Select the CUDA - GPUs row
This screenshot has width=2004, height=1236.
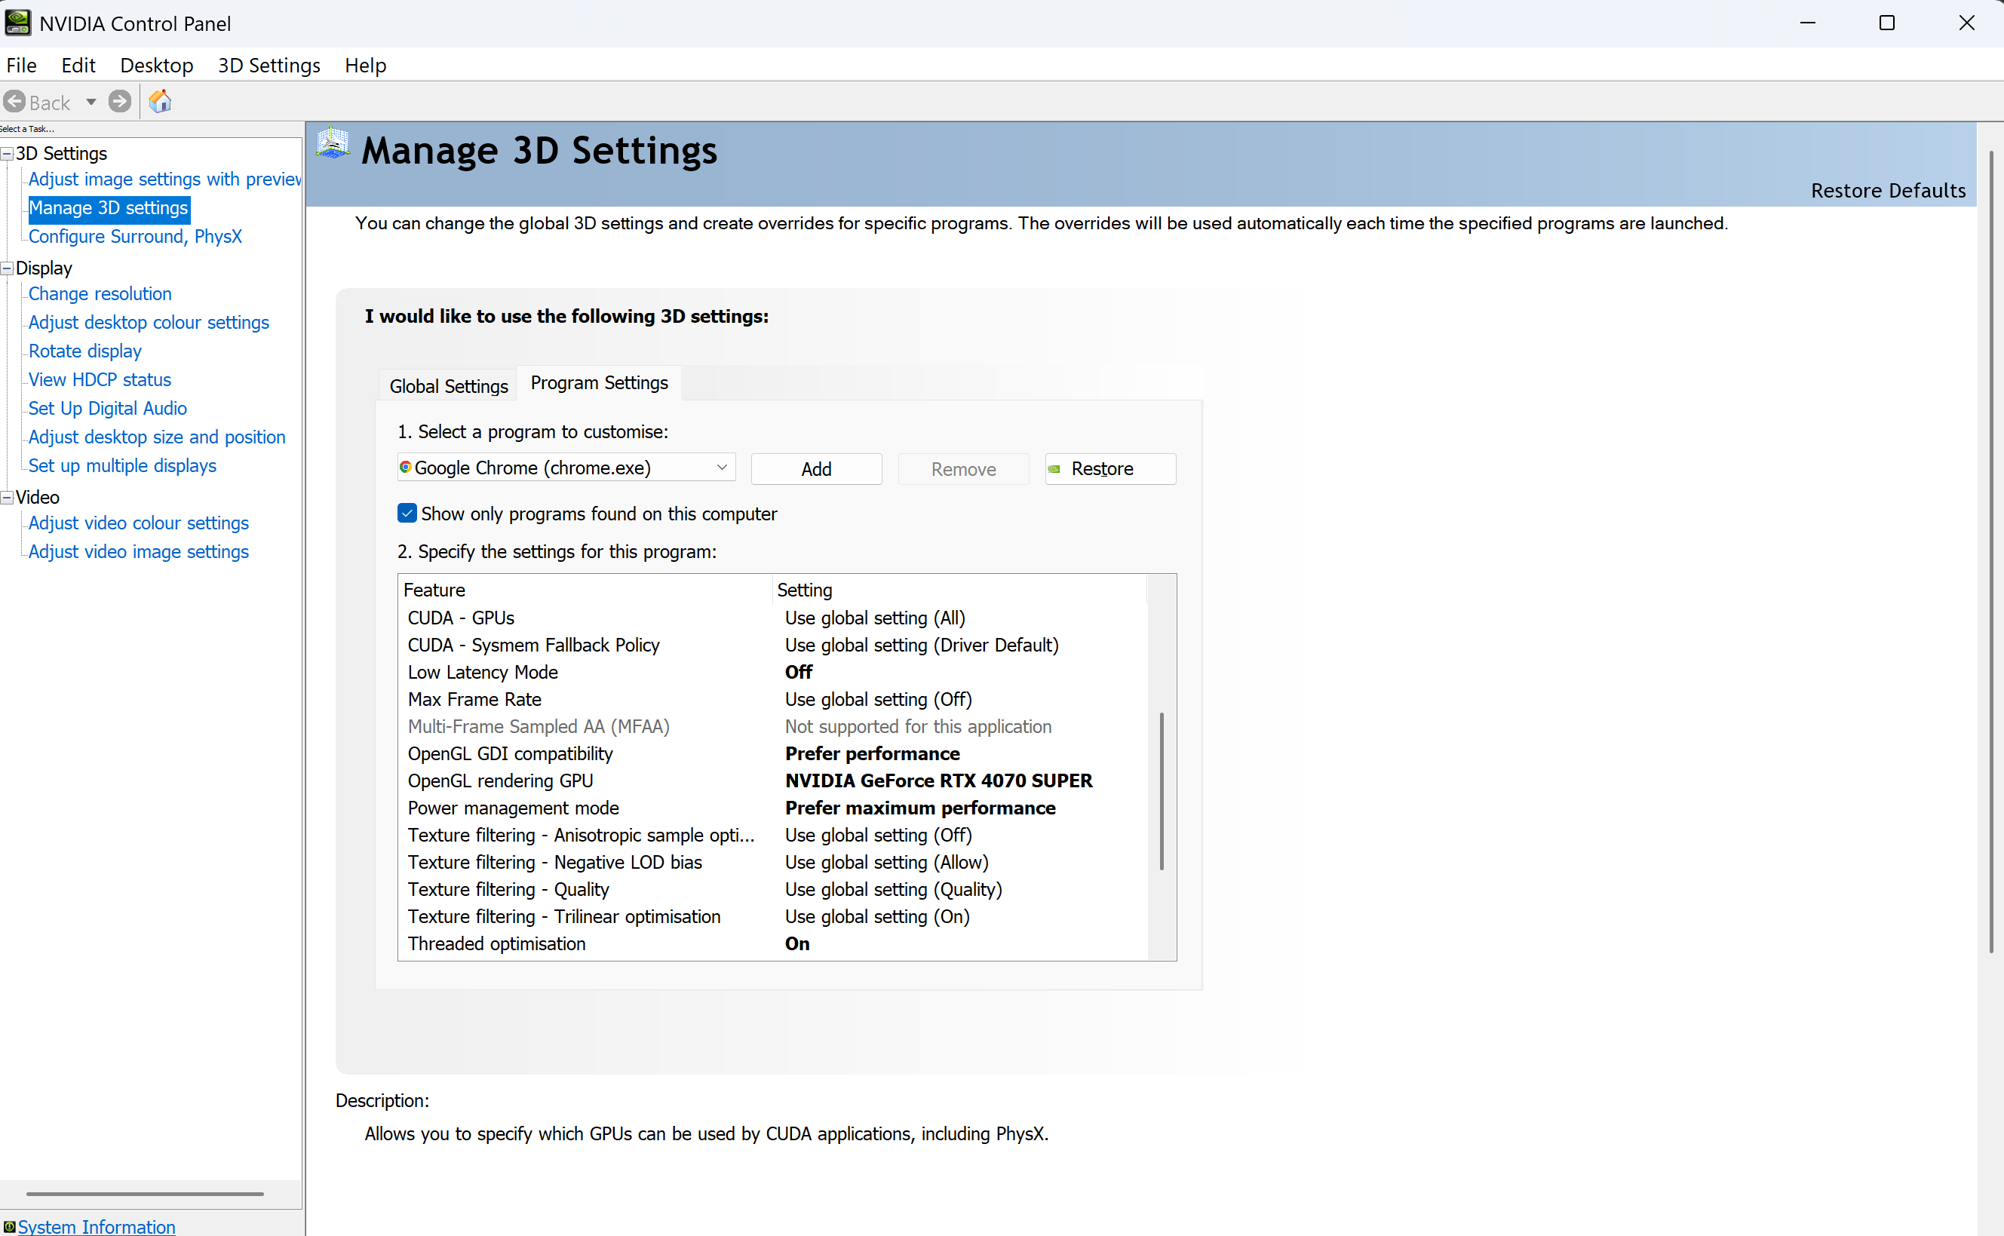point(772,618)
